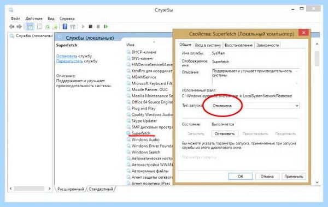The width and height of the screenshot is (328, 207).
Task: Click the Back arrow in Services toolbar
Action: (11, 27)
